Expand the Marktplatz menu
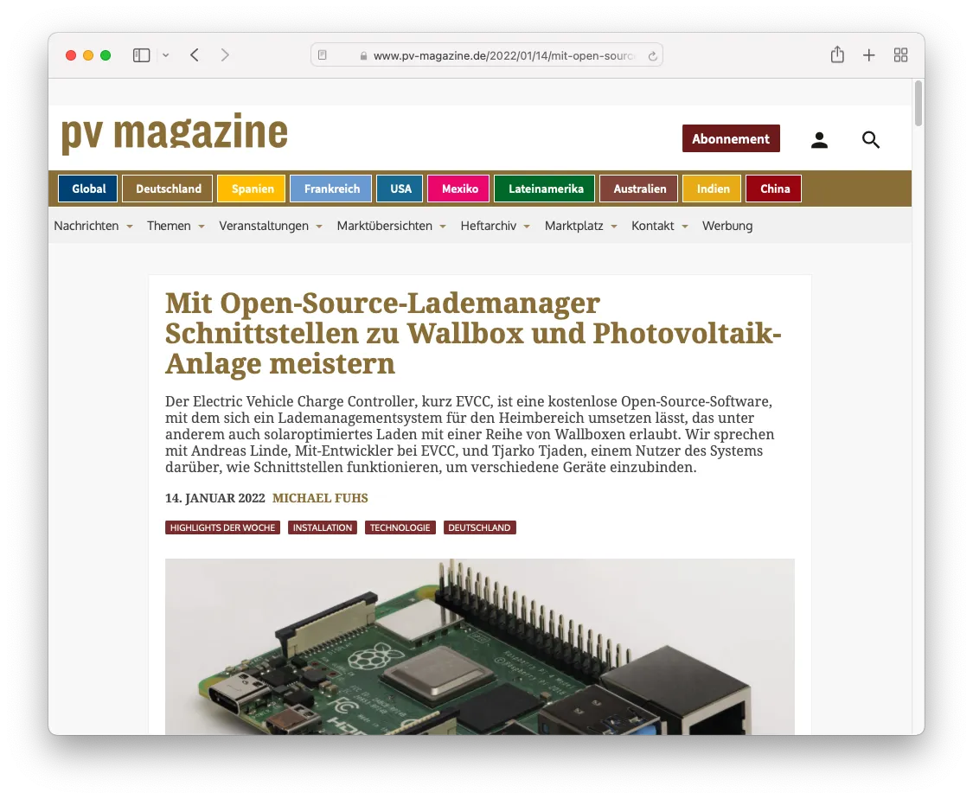Image resolution: width=973 pixels, height=799 pixels. (x=581, y=226)
